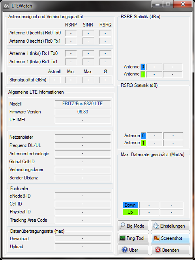The width and height of the screenshot is (195, 260).
Task: Click the Firmware Version field 06.83
Action: pos(82,112)
